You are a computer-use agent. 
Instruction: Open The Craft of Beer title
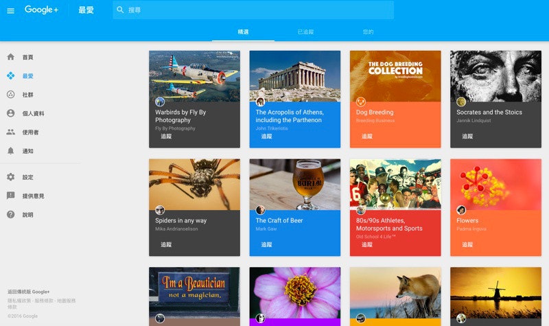[x=279, y=220]
